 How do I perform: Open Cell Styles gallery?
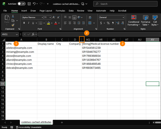tap(155, 20)
